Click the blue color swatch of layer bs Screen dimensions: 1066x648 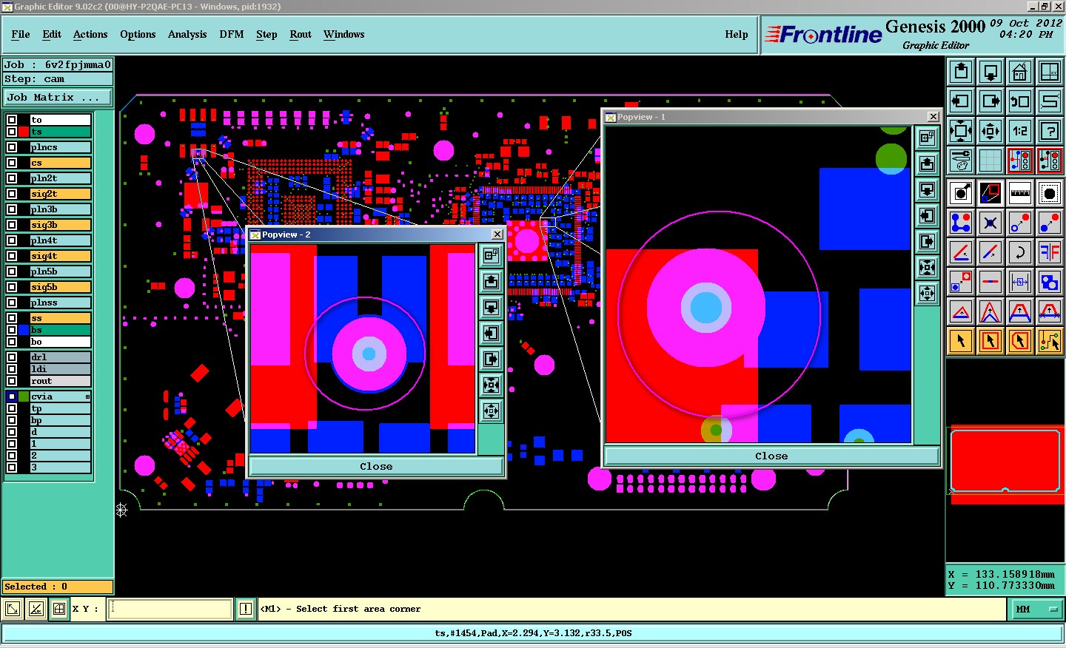click(x=24, y=330)
